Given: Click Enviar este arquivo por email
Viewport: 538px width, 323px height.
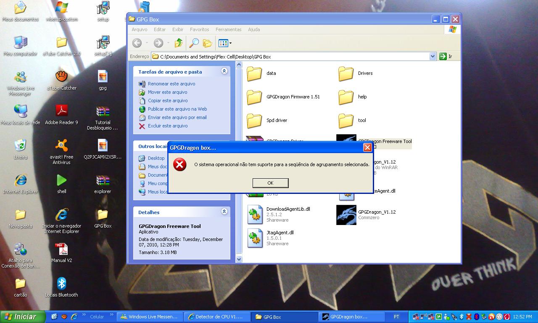Looking at the screenshot, I should 173,117.
